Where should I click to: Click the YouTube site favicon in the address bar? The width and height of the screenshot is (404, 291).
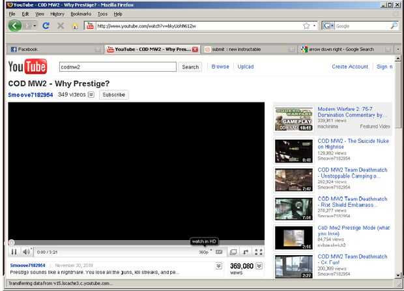pos(90,26)
